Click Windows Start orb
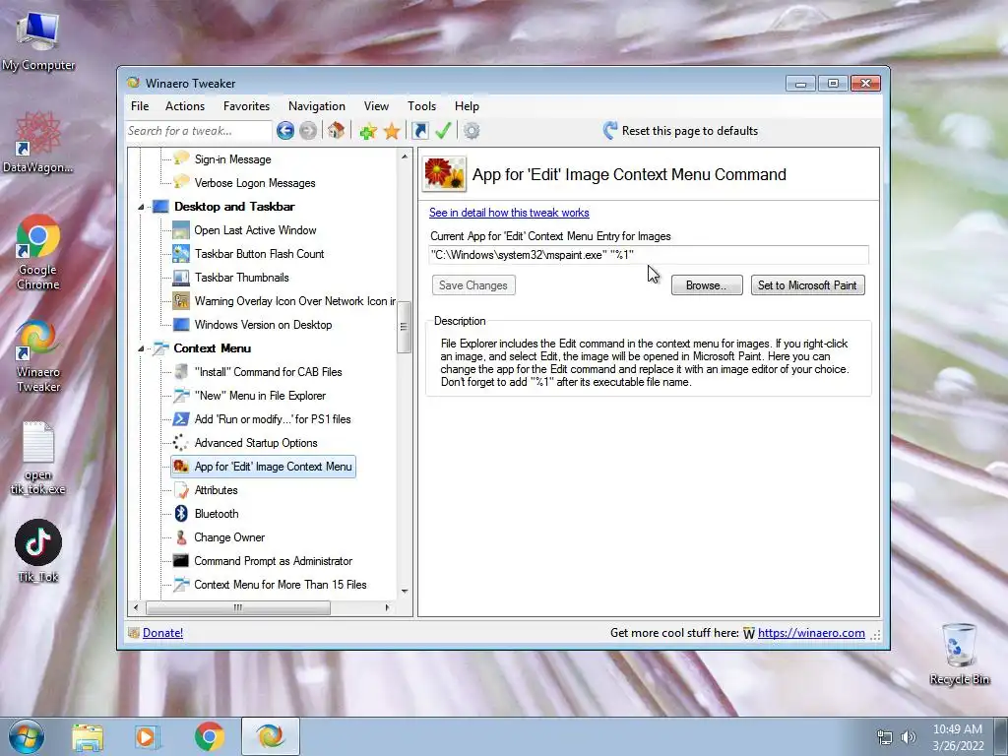1008x756 pixels. coord(27,736)
